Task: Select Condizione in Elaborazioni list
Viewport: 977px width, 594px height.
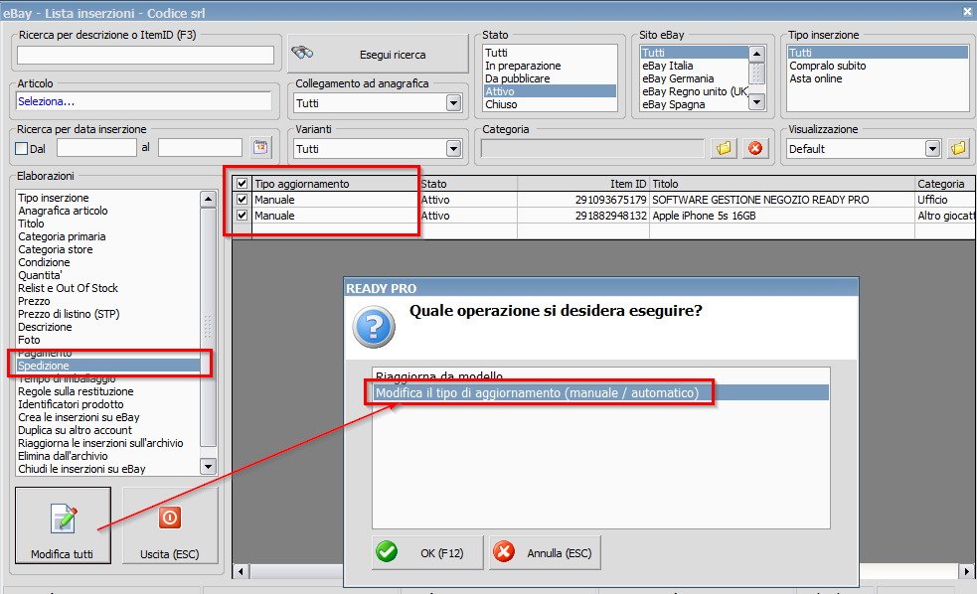Action: (x=108, y=262)
